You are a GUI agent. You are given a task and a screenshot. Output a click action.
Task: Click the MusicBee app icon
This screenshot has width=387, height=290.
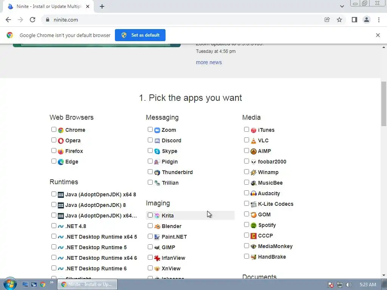[x=254, y=183]
